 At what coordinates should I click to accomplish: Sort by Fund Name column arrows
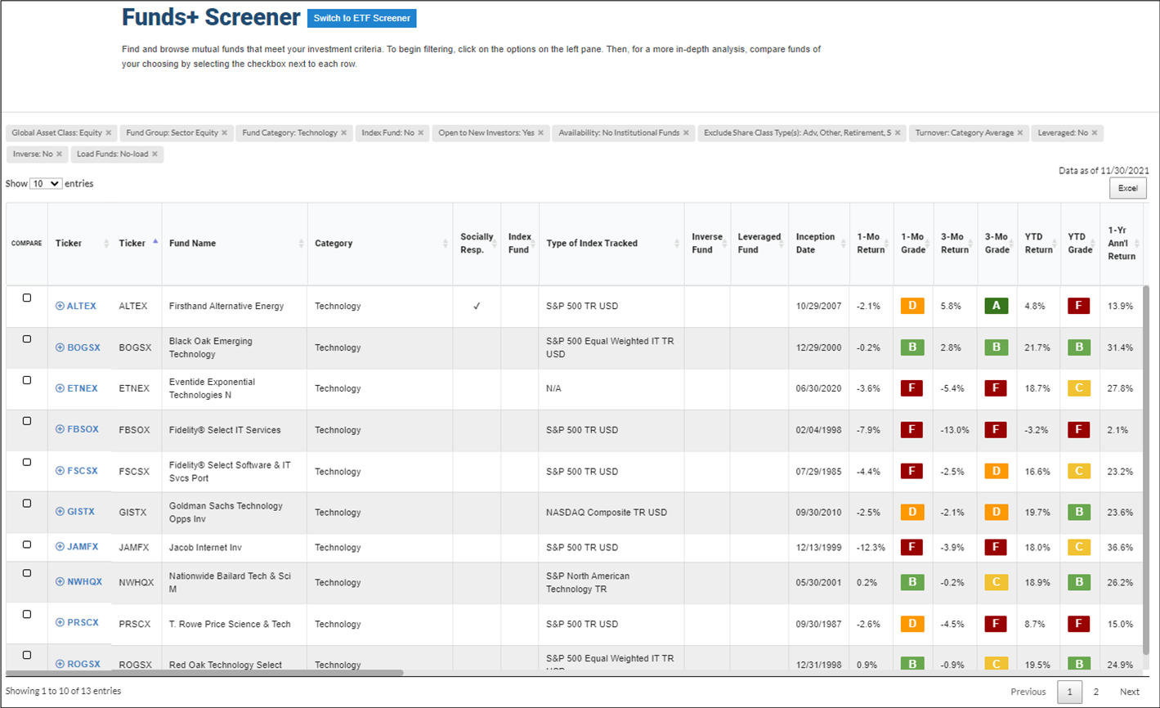point(301,244)
